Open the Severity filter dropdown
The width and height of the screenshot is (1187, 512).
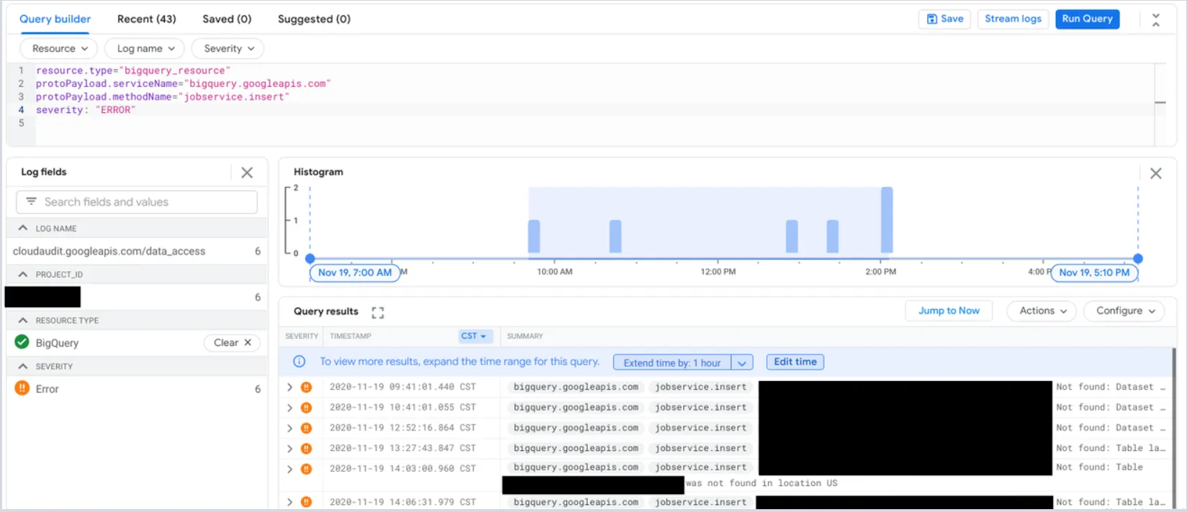(227, 48)
